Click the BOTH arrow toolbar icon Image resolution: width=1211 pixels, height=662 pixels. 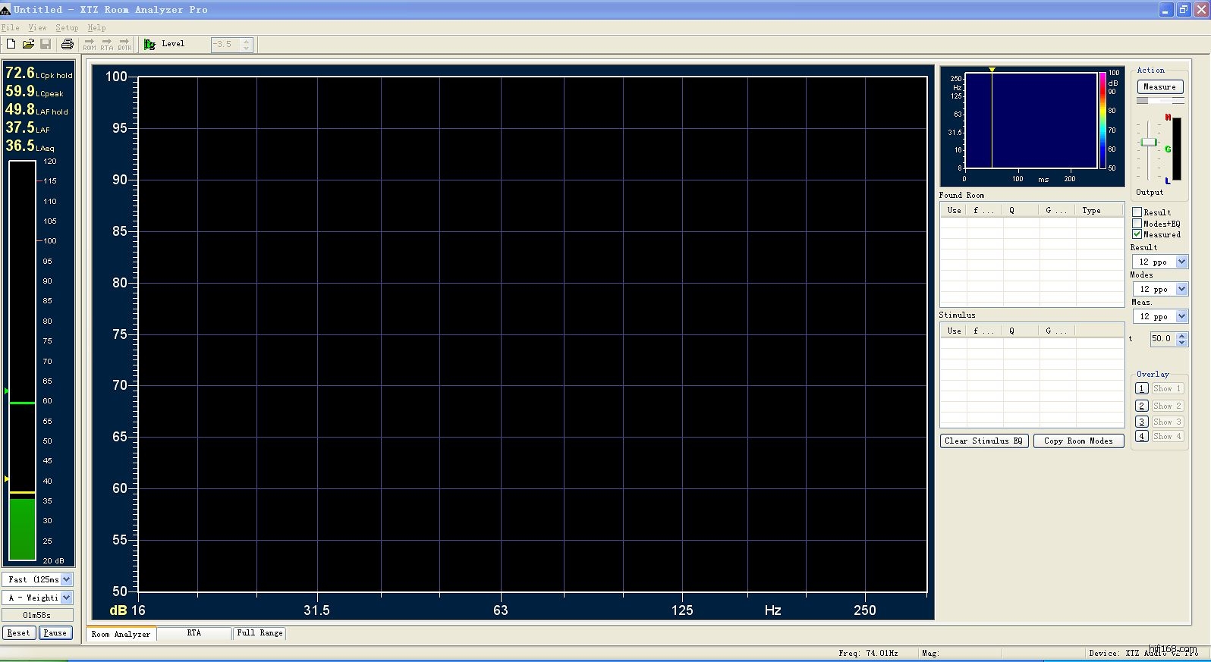point(124,44)
